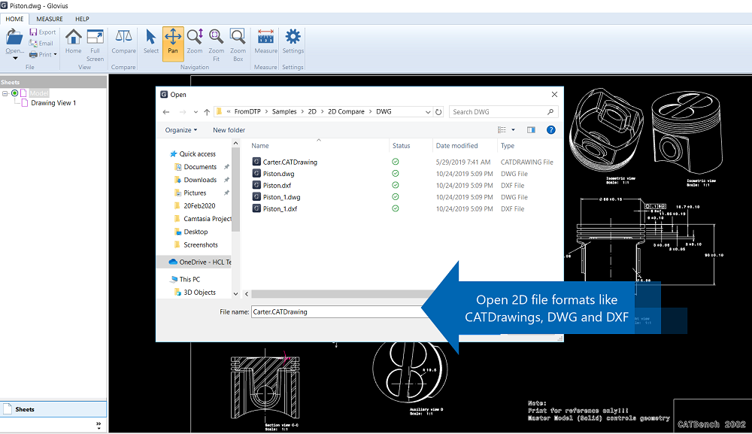Sort files by Date modified column
This screenshot has height=434, width=752.
click(x=456, y=146)
